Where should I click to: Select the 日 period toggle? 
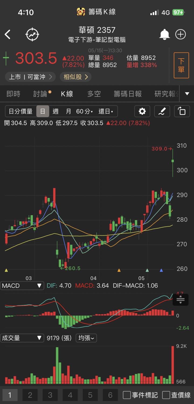(x=43, y=111)
